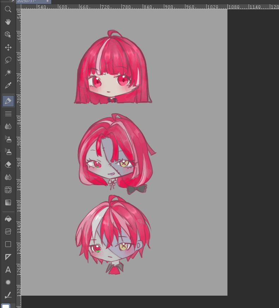This screenshot has width=279, height=308.
Task: Select the Eraser tool
Action: pyautogui.click(x=8, y=164)
